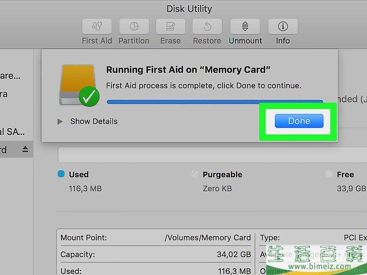Click the Purgeable striped swatch
Viewport: 367px width, 275px height.
click(x=195, y=174)
